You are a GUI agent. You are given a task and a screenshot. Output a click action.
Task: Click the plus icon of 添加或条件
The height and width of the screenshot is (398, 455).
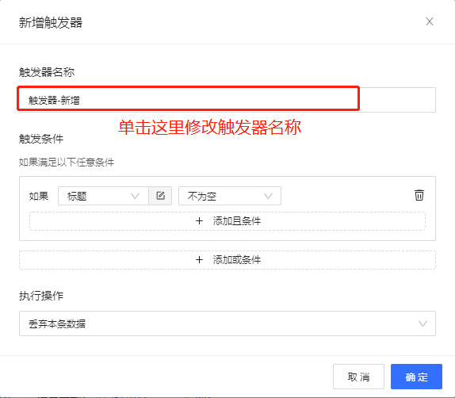coord(199,259)
